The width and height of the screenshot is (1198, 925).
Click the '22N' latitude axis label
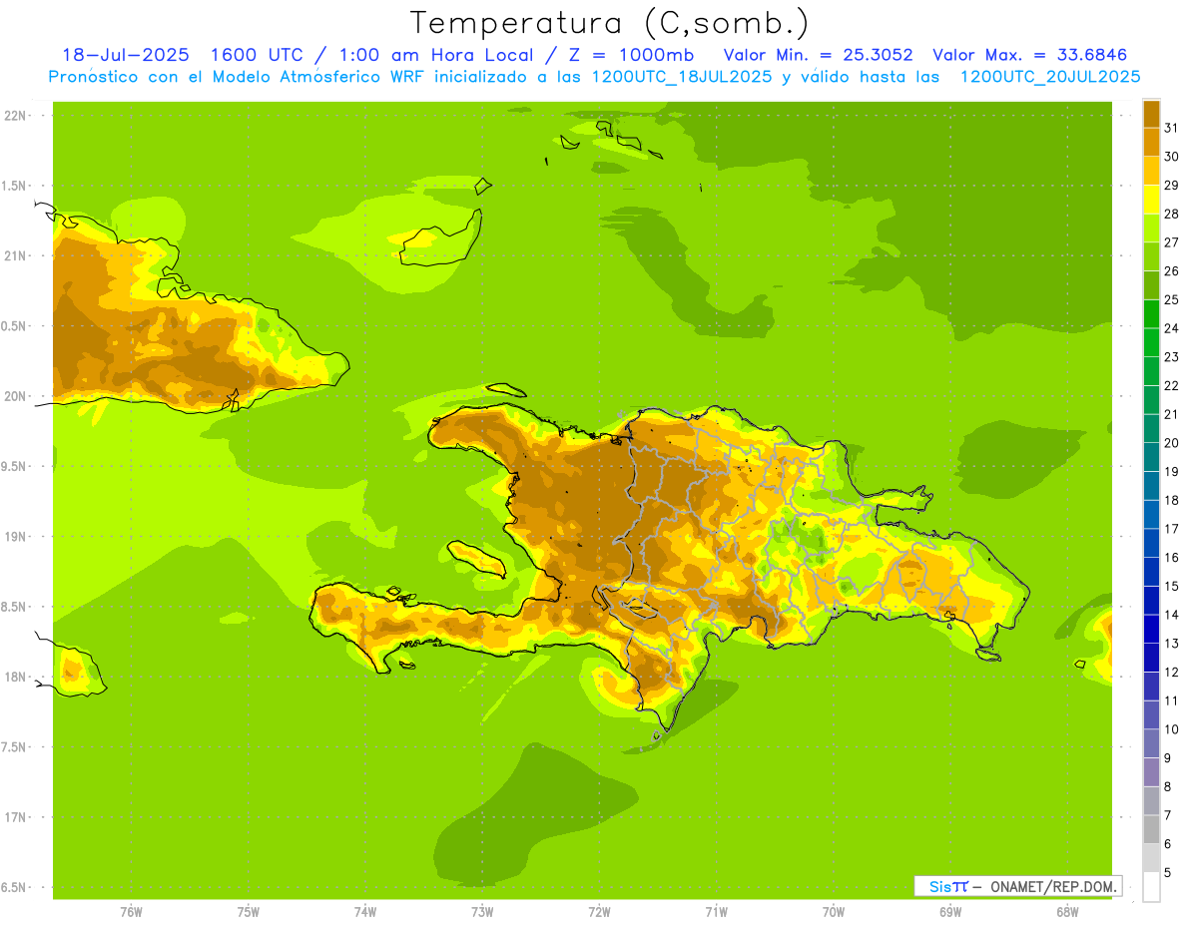point(15,116)
